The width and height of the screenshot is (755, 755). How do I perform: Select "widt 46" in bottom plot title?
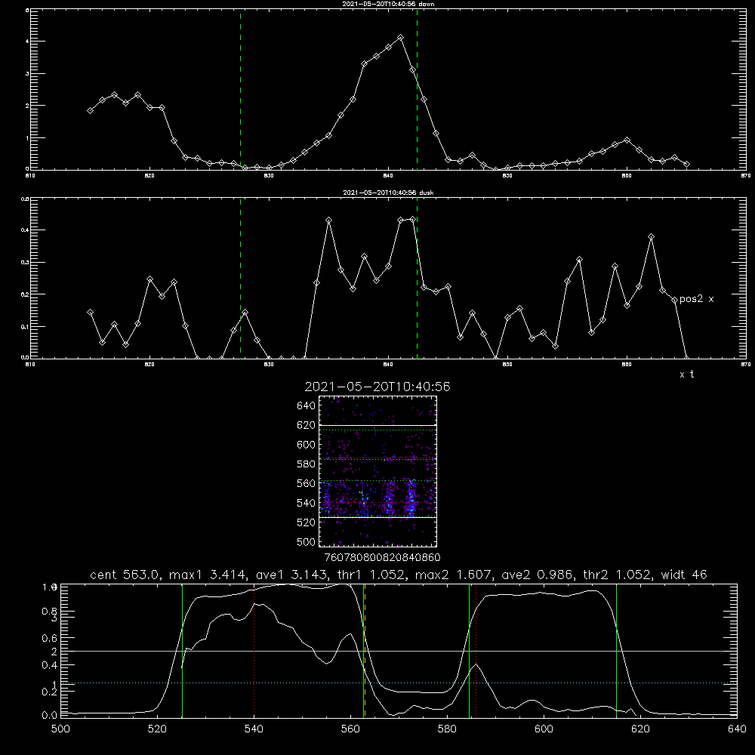(683, 575)
